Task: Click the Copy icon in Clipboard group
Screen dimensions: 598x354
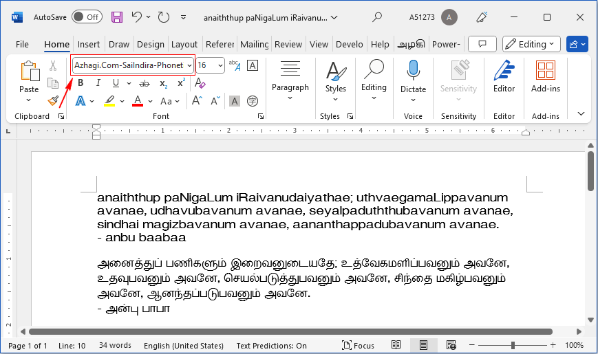Action: pos(53,83)
